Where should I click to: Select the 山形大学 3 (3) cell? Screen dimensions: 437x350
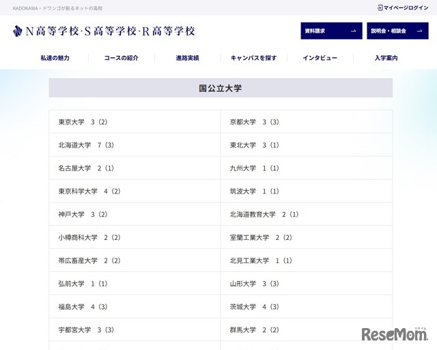coord(307,284)
